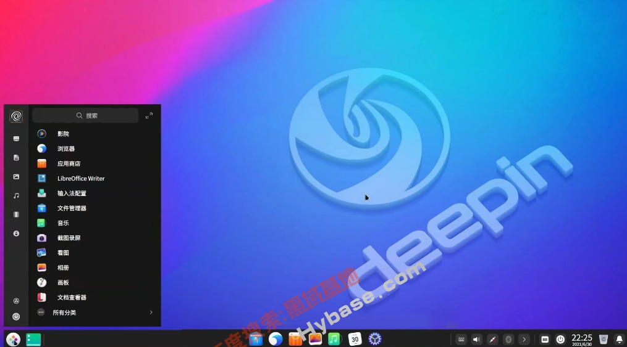
Task: Expand the system tray arrow
Action: click(x=524, y=340)
